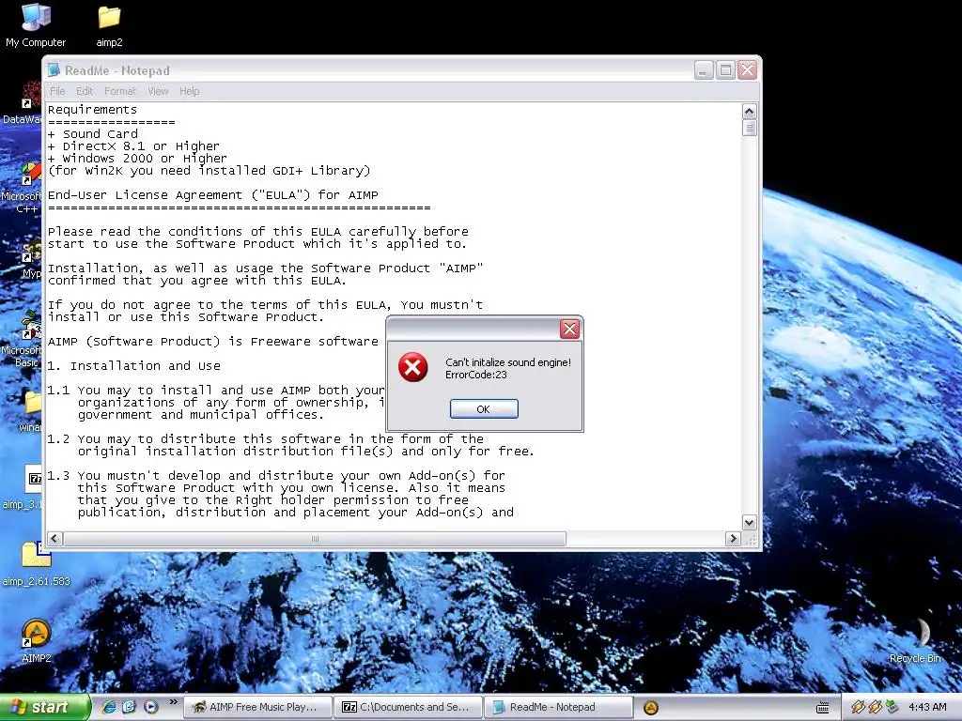Click Notepad vertical scroll down arrow
962x721 pixels.
[x=749, y=522]
